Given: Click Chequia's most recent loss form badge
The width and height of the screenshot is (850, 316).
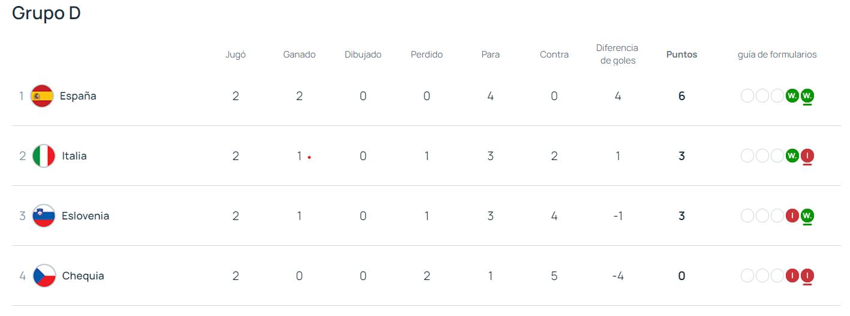Looking at the screenshot, I should pyautogui.click(x=807, y=276).
